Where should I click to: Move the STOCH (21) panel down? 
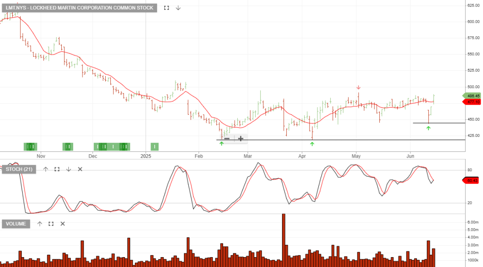click(68, 169)
